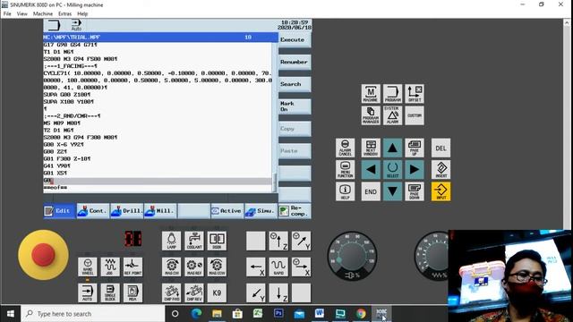Select the Mill. softkey tab
Image resolution: width=573 pixels, height=322 pixels.
pos(160,211)
